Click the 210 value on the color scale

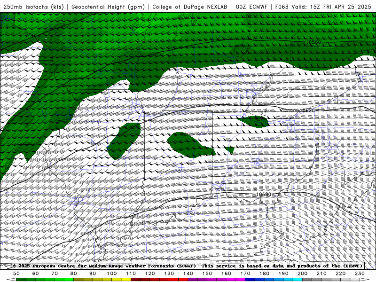click(x=321, y=274)
